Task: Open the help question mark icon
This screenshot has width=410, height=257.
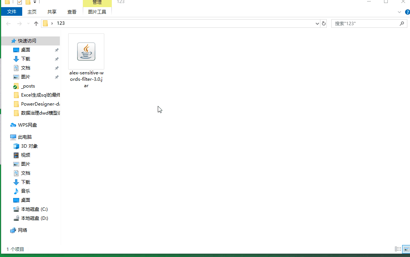Action: [407, 12]
